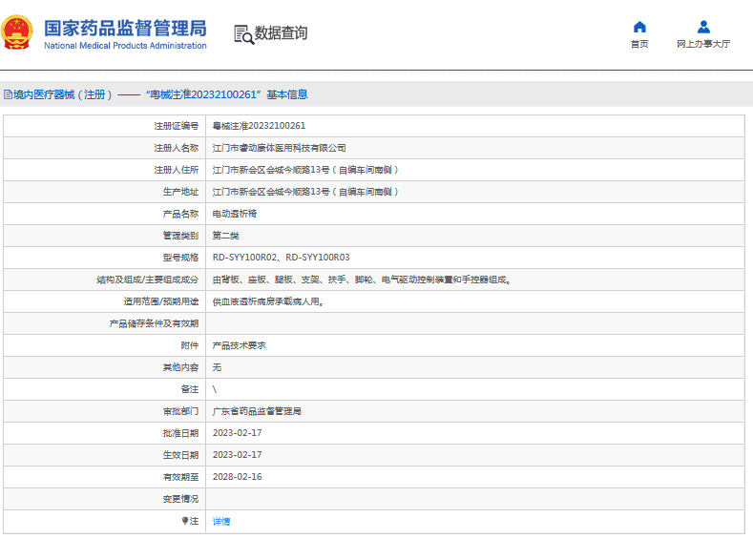This screenshot has width=753, height=539.
Task: Click the data query magnifier icon
Action: click(x=244, y=34)
